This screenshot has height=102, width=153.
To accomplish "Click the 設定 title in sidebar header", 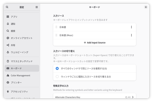I will pos(22,7).
